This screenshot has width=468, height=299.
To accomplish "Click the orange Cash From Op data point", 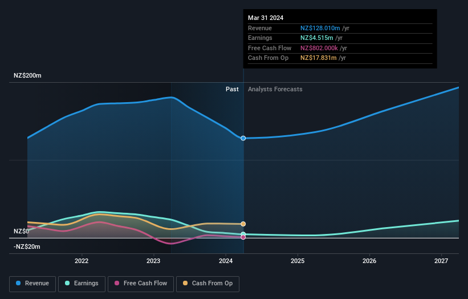I will tap(243, 224).
